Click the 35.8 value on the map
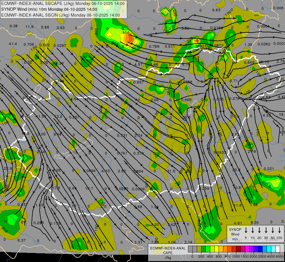 tap(186, 118)
